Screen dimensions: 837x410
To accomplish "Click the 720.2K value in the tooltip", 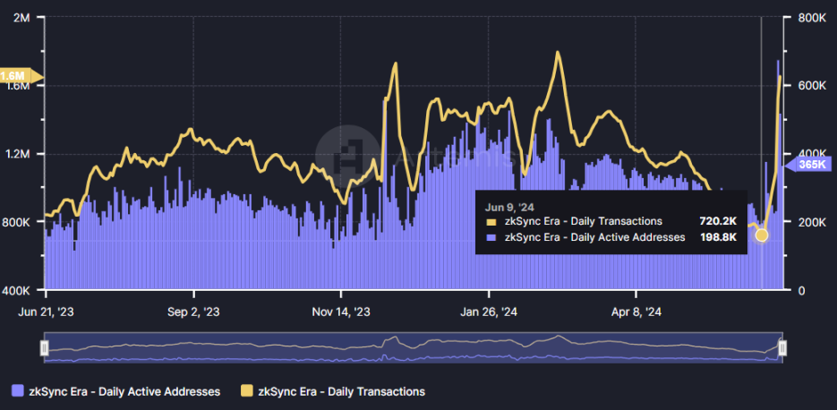I will (717, 221).
